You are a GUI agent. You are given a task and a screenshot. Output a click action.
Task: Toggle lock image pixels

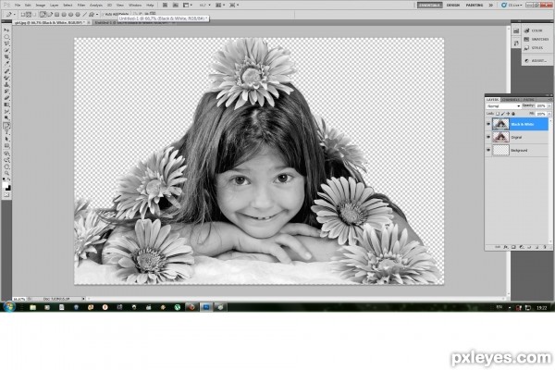coord(503,114)
